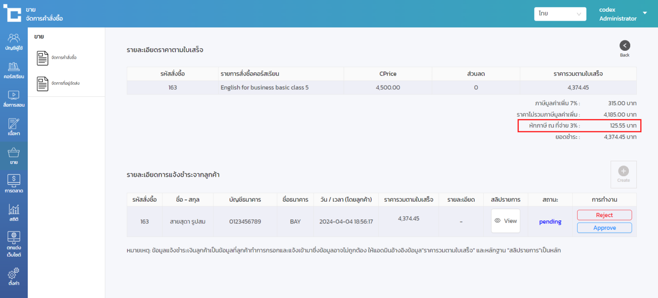Reject the payment for order 163
The width and height of the screenshot is (658, 298).
point(604,215)
